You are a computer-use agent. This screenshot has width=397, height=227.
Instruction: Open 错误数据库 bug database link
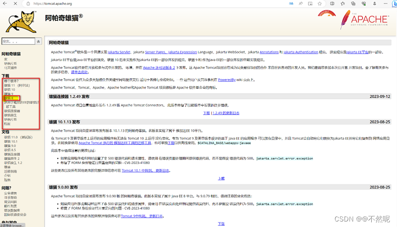click(x=12, y=210)
